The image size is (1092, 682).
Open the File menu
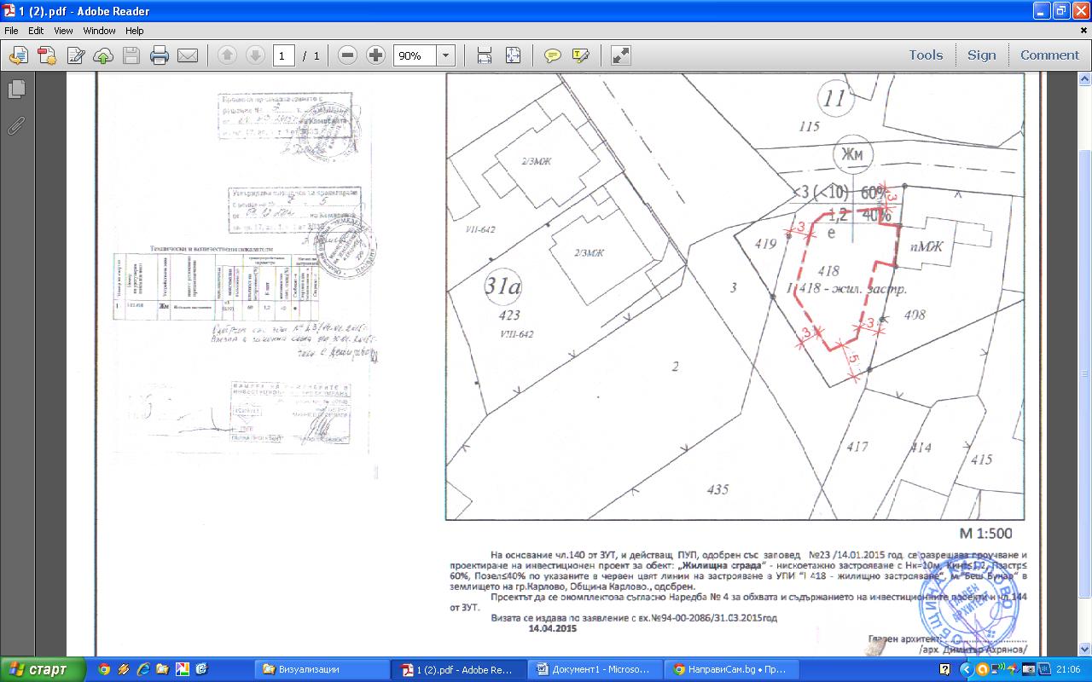point(12,31)
